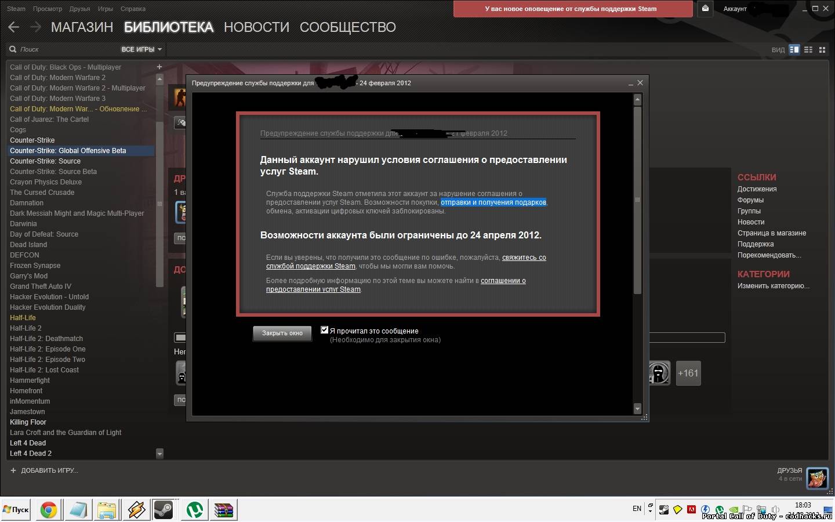This screenshot has width=835, height=522.
Task: Open the Notepad taskbar icon
Action: click(78, 510)
